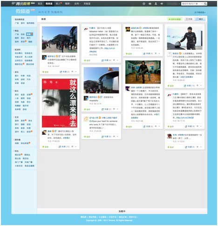The width and height of the screenshot is (218, 226).
Task: Expand the arrow menu on the 'Save your heart' post
Action: (x=117, y=136)
